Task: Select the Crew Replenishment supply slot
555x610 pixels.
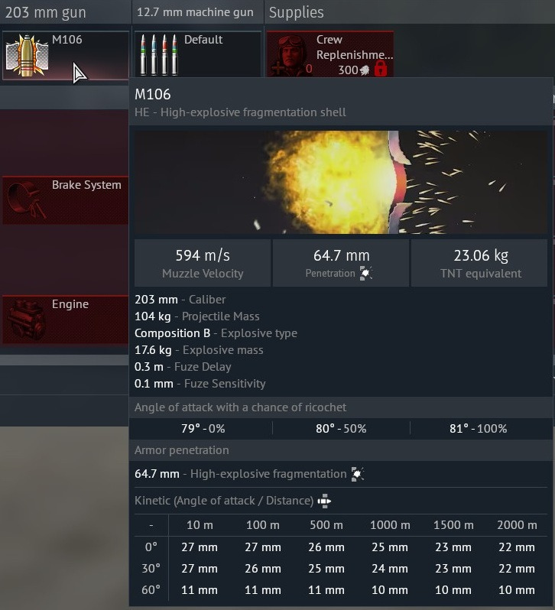Action: point(330,54)
